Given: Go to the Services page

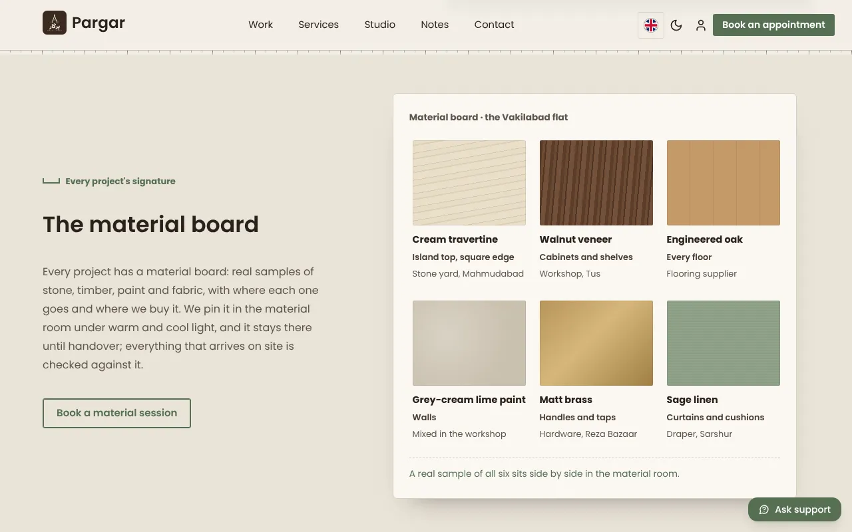Looking at the screenshot, I should (x=318, y=25).
